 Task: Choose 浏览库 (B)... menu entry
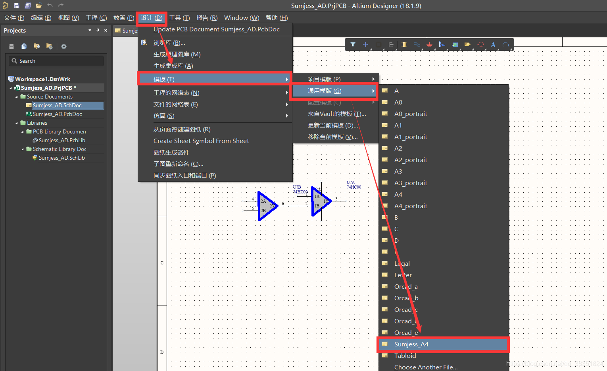tap(215, 43)
